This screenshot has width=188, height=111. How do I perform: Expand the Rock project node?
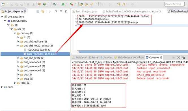pyautogui.click(x=2, y=87)
